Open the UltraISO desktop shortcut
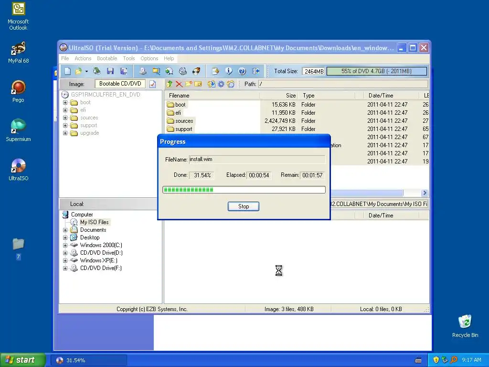489x367 pixels. coord(19,170)
